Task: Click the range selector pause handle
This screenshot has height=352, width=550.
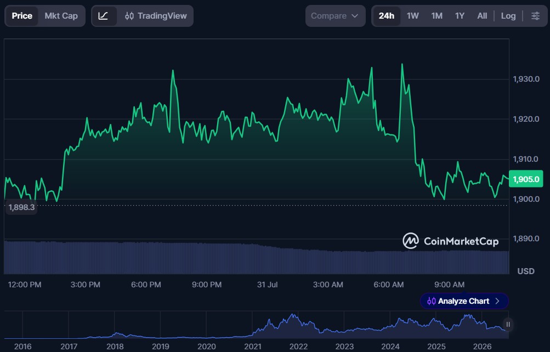Action: [508, 324]
